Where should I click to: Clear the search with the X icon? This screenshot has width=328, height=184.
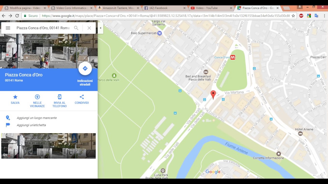pyautogui.click(x=89, y=28)
